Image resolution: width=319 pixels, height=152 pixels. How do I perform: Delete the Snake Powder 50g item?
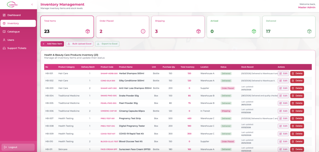coord(297,96)
